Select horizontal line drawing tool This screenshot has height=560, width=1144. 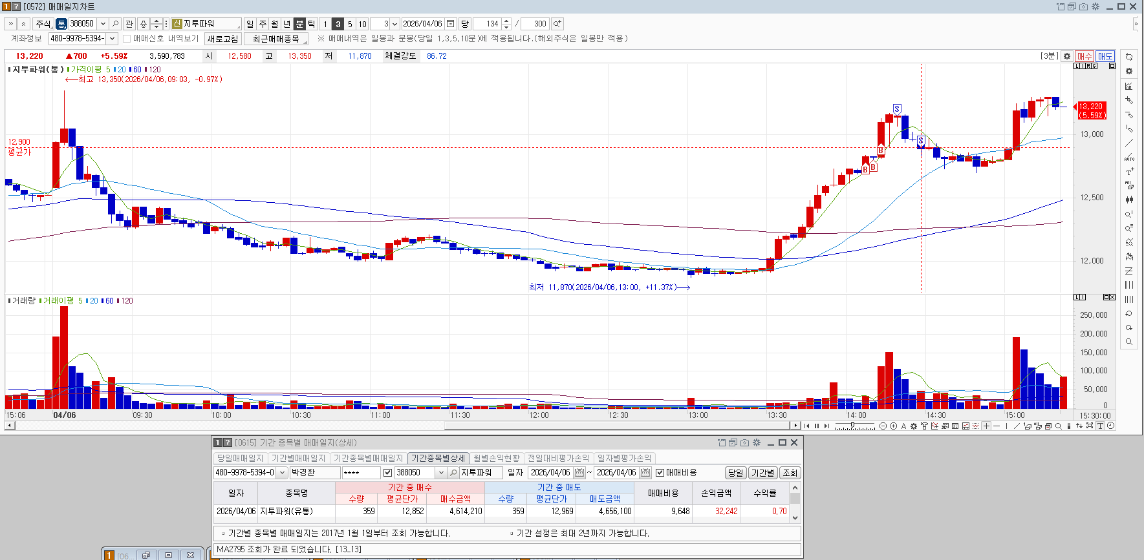[997, 426]
